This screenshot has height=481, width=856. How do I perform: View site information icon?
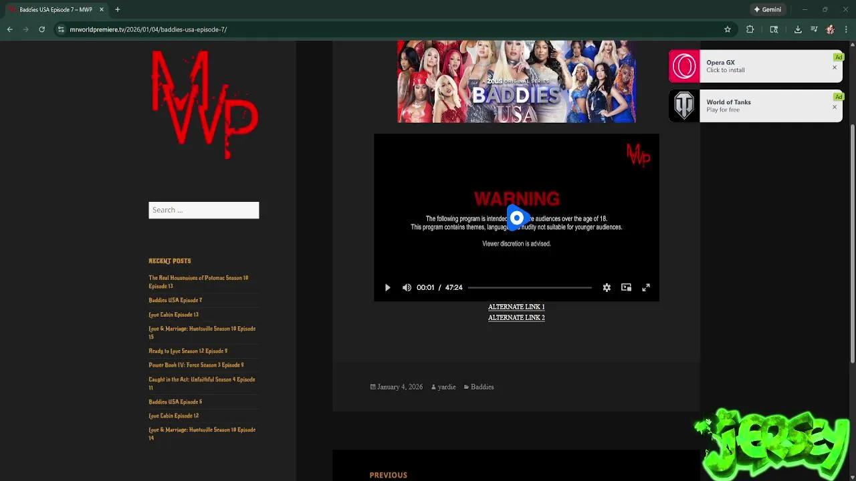coord(61,29)
